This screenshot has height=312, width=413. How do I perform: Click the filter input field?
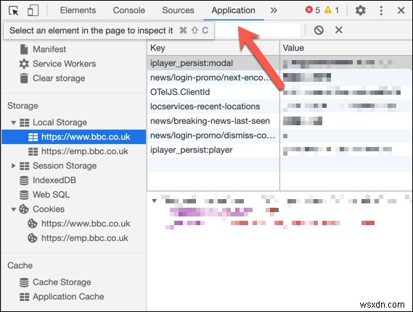click(257, 30)
